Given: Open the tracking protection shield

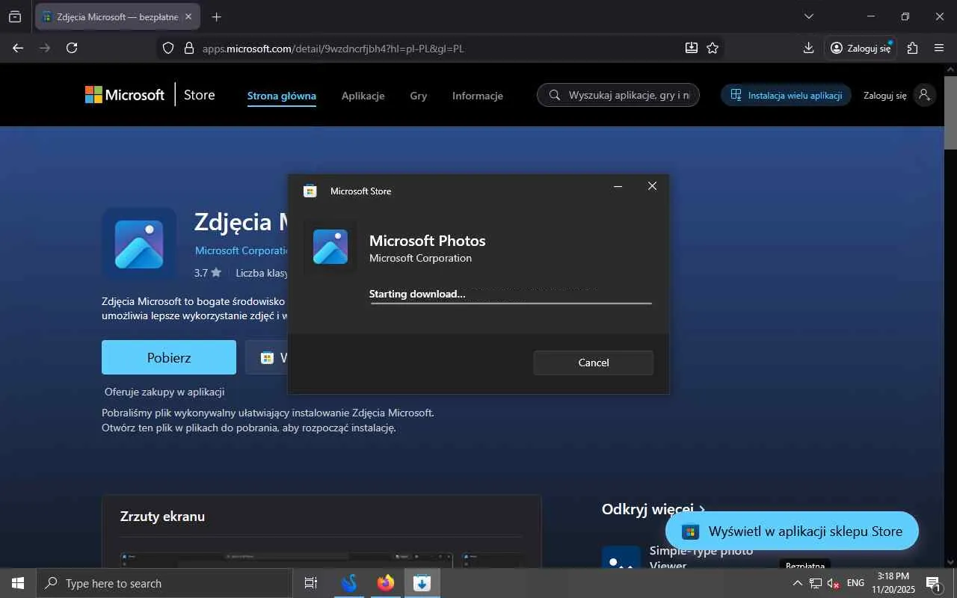Looking at the screenshot, I should coord(168,48).
